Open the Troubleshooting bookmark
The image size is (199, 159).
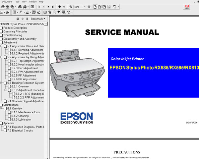[13, 35]
